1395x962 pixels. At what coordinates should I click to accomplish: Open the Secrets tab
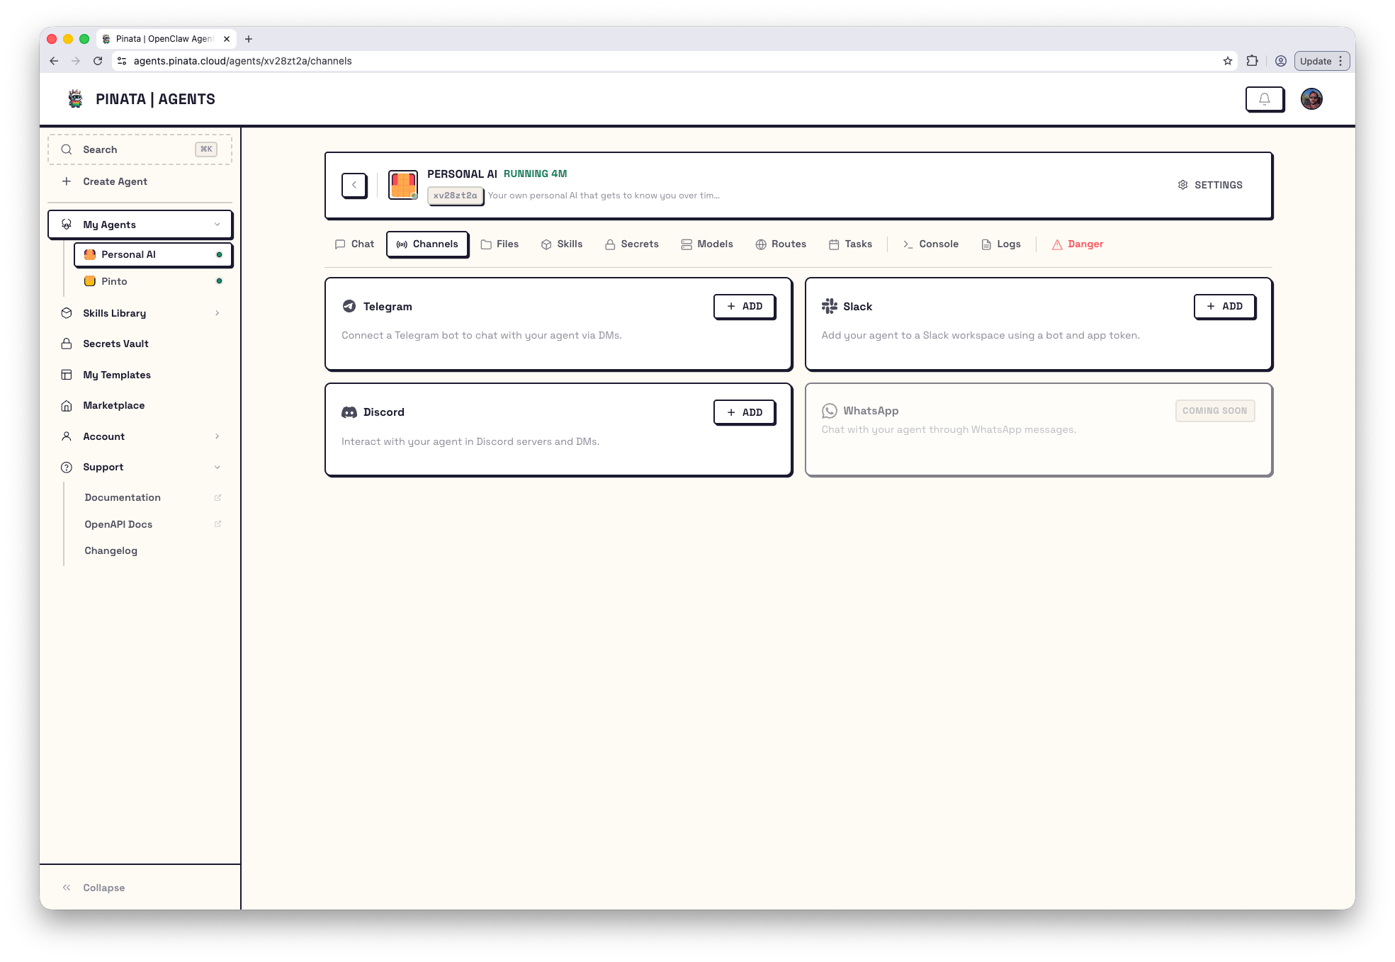coord(631,244)
